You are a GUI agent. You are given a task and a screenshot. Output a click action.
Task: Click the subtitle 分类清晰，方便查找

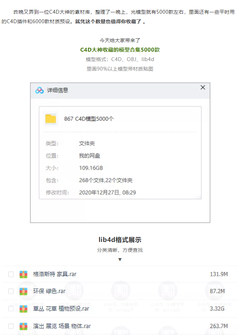click(120, 250)
